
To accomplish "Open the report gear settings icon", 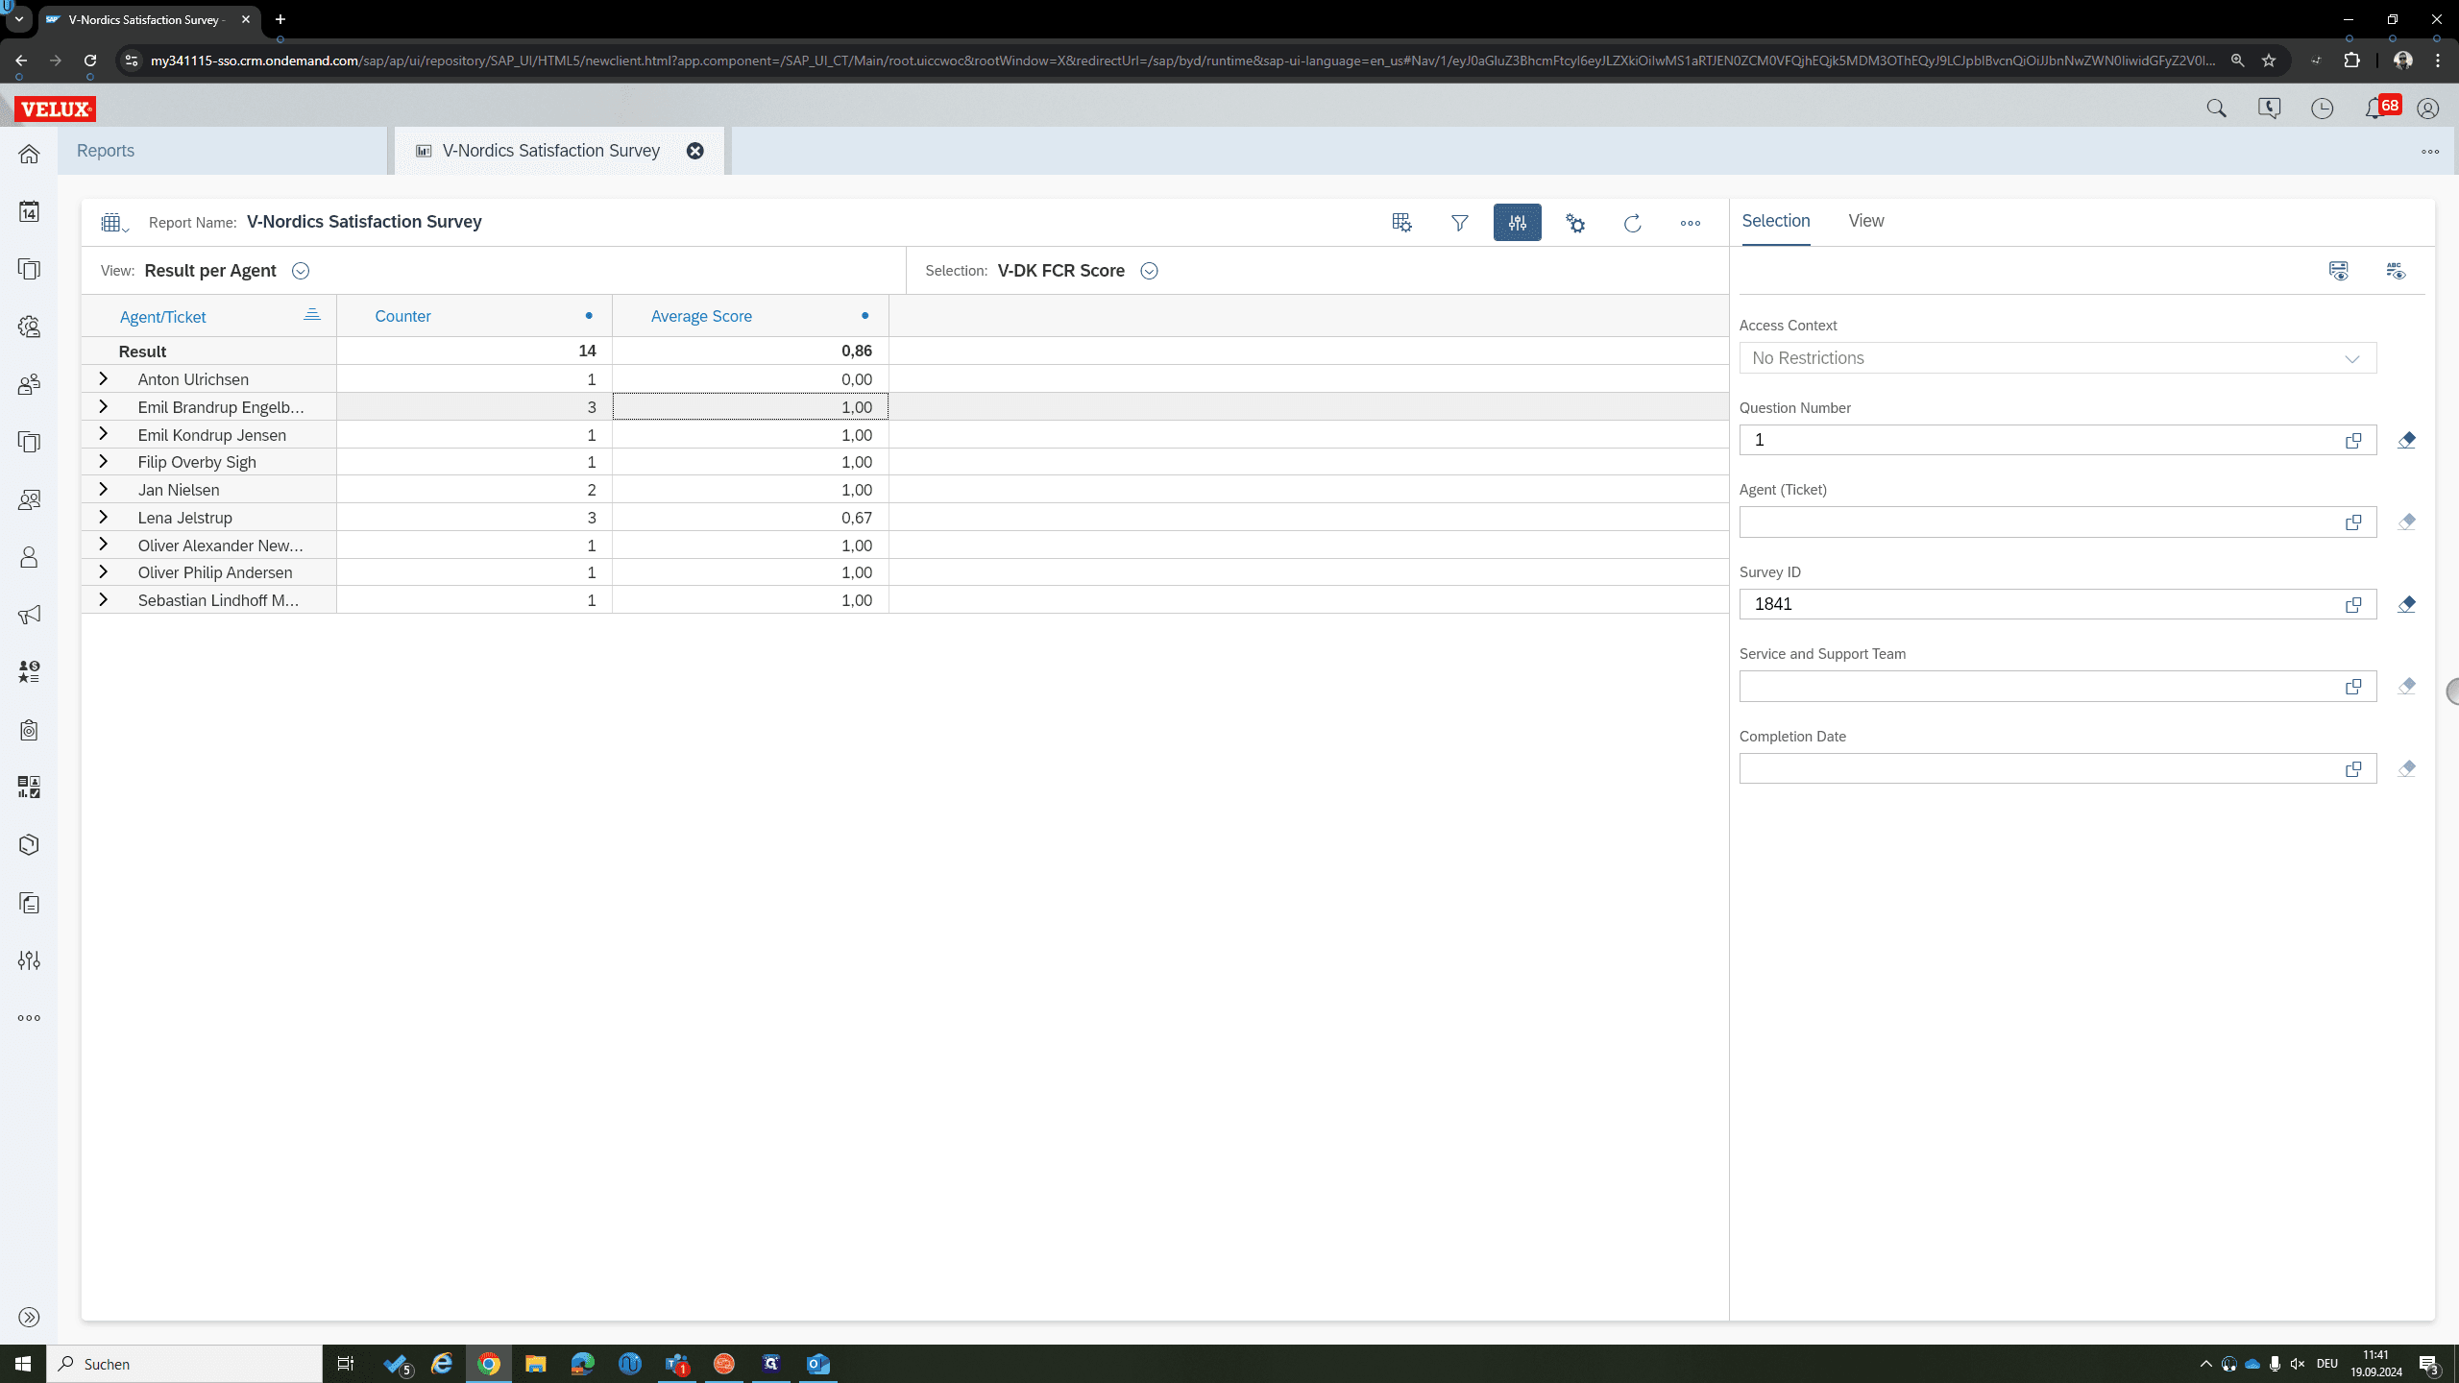I will [1575, 223].
